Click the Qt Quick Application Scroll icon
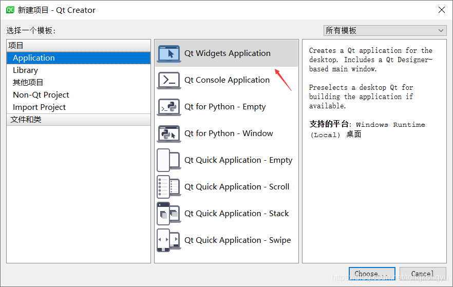The width and height of the screenshot is (453, 287). (x=169, y=187)
